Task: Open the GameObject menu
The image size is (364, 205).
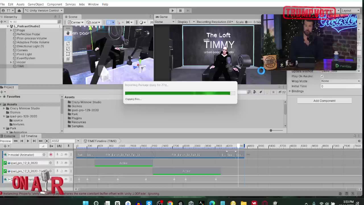Action: pyautogui.click(x=36, y=4)
